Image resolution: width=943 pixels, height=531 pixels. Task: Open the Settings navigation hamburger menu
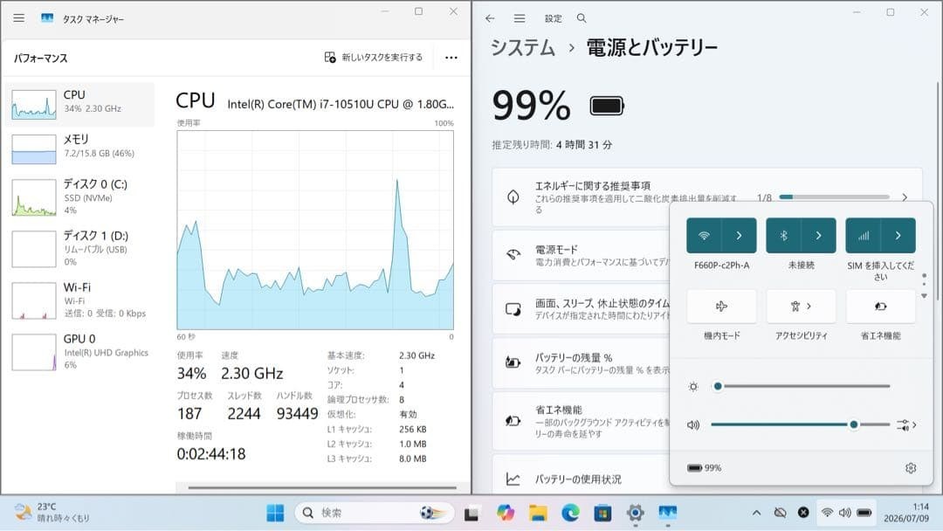coord(520,18)
